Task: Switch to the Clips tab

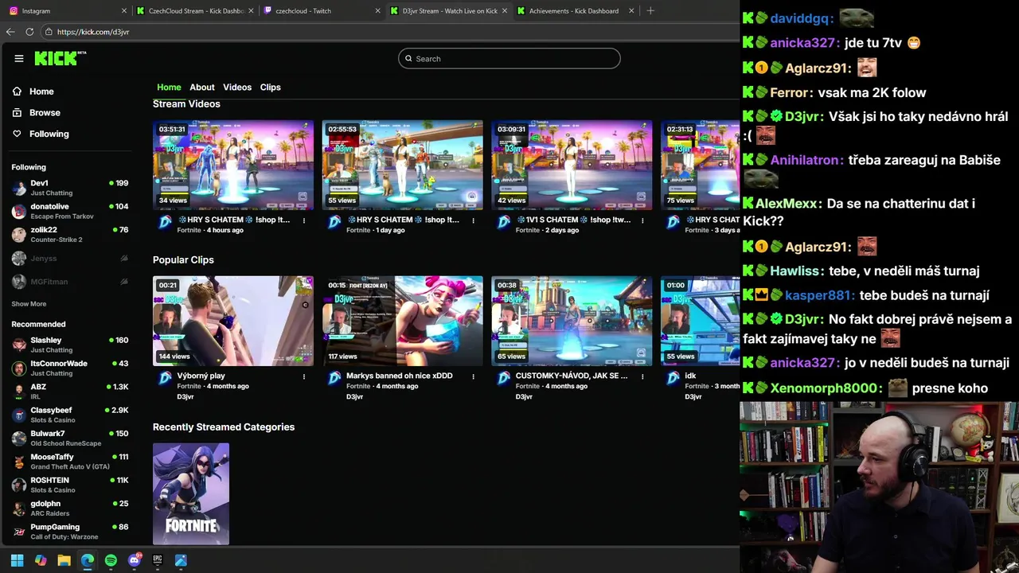Action: [271, 87]
